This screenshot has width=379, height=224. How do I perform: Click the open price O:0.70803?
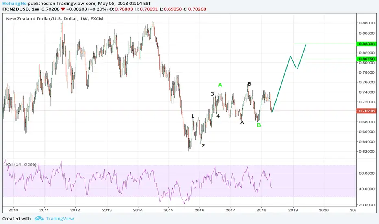pyautogui.click(x=121, y=9)
